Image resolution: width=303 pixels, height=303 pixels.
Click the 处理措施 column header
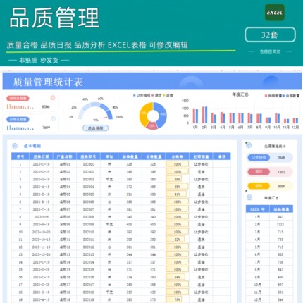pos(201,156)
